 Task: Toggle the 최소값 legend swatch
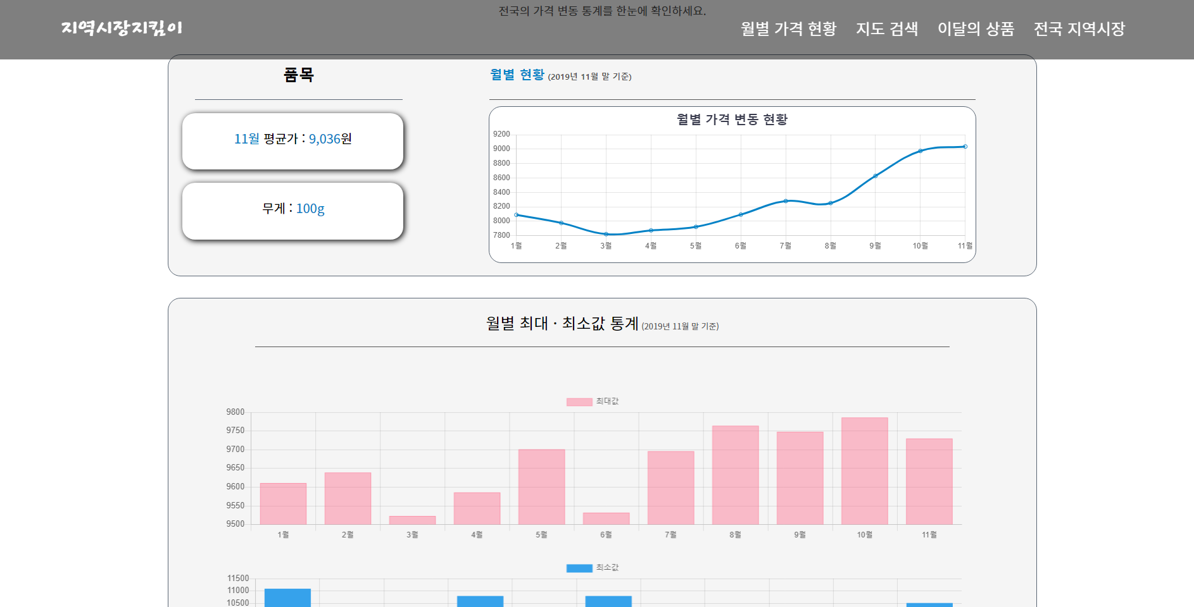579,568
